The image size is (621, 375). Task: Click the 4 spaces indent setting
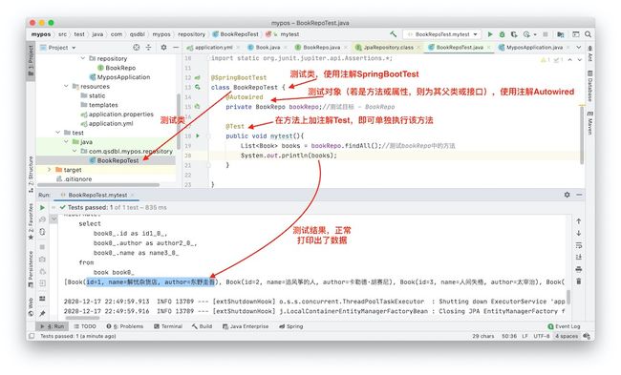coord(567,336)
